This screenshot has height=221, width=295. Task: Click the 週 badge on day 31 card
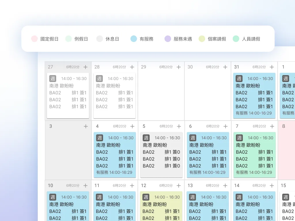(239, 79)
